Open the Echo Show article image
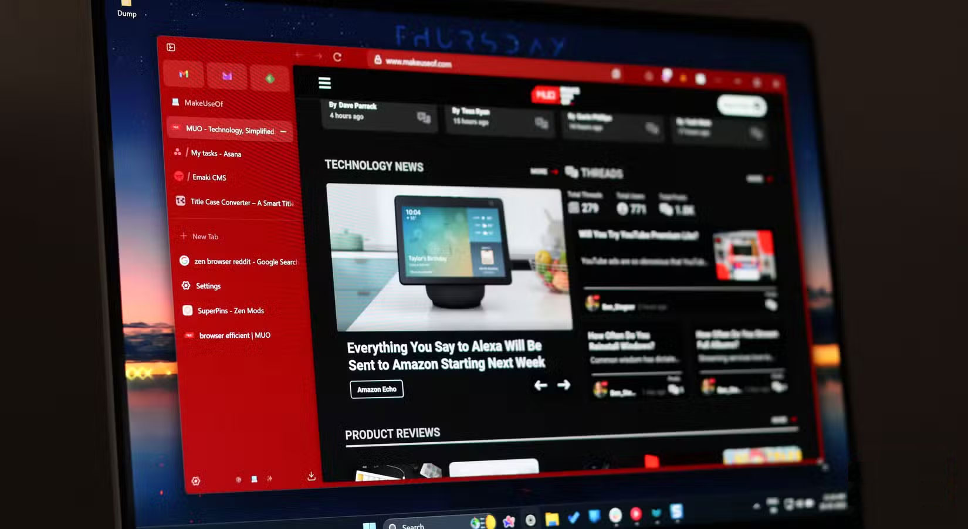 click(x=449, y=257)
